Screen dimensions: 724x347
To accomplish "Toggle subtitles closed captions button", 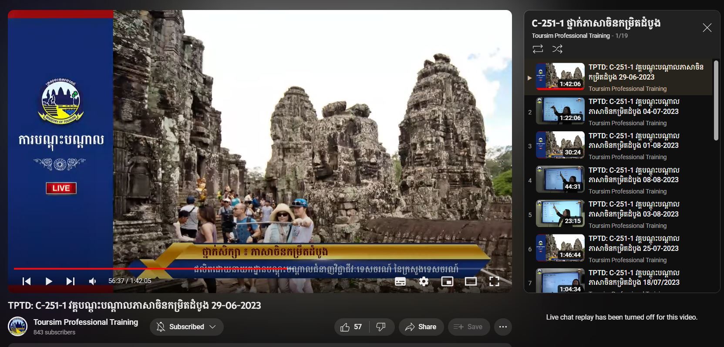I will pyautogui.click(x=400, y=282).
